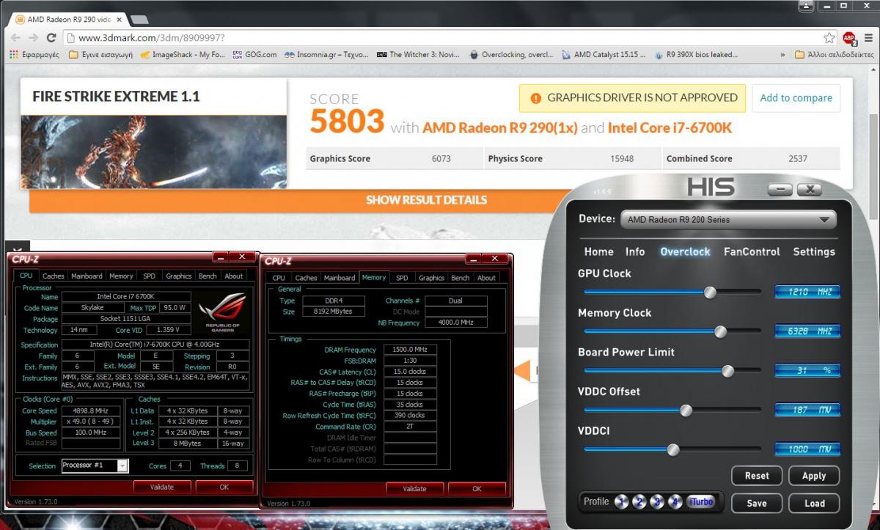Switch to the HIS Home tab

(x=598, y=251)
